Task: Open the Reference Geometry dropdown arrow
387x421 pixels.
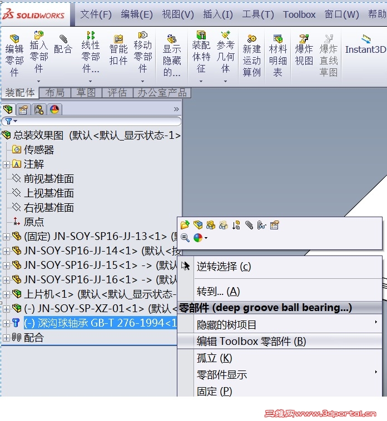Action: coord(226,81)
